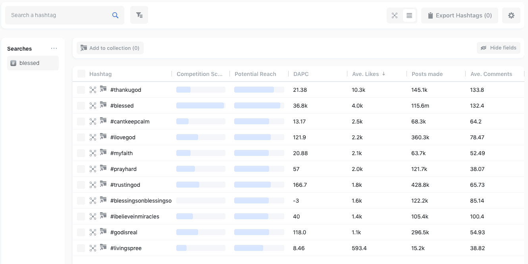Click the Posts made column header

(427, 74)
